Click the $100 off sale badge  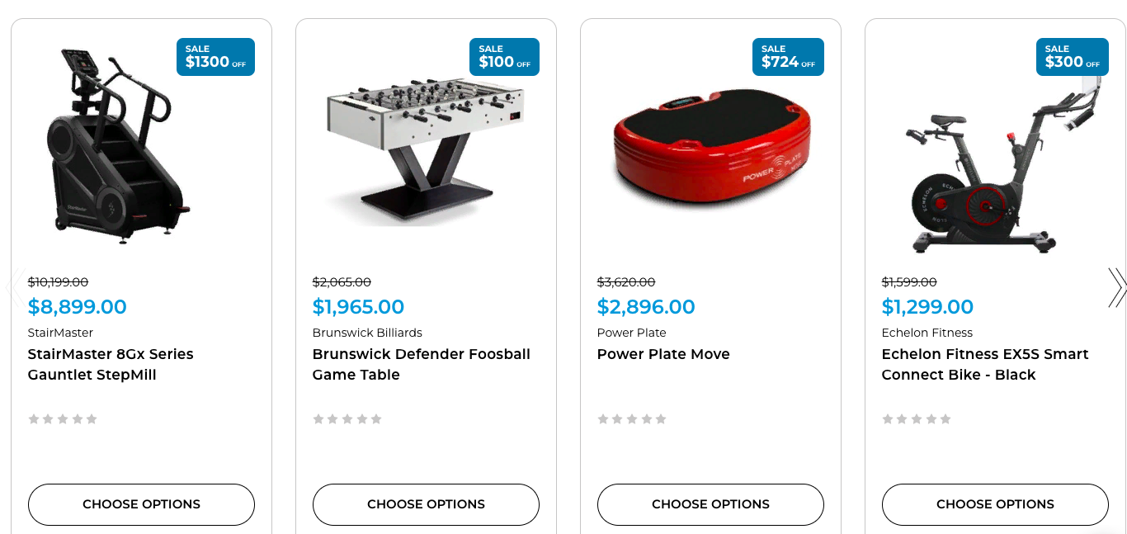click(x=504, y=57)
